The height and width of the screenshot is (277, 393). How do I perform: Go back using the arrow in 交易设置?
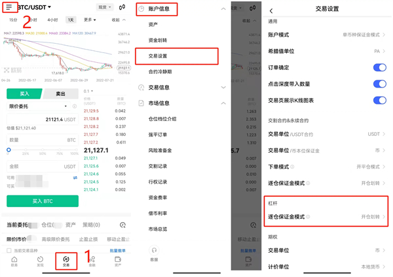271,10
